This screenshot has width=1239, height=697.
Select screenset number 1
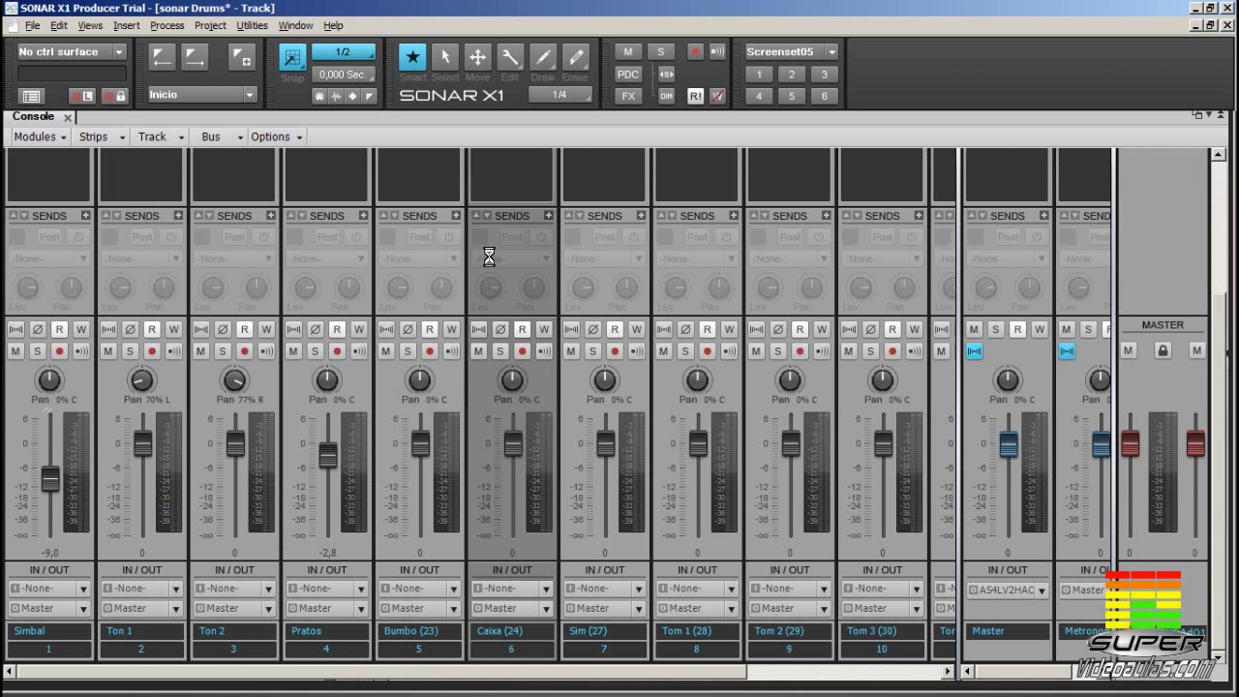click(759, 75)
